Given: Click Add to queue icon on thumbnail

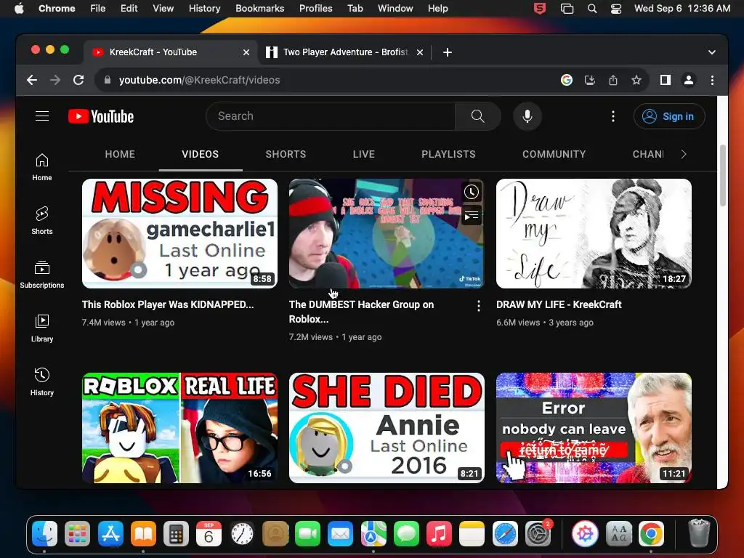Looking at the screenshot, I should tap(471, 216).
